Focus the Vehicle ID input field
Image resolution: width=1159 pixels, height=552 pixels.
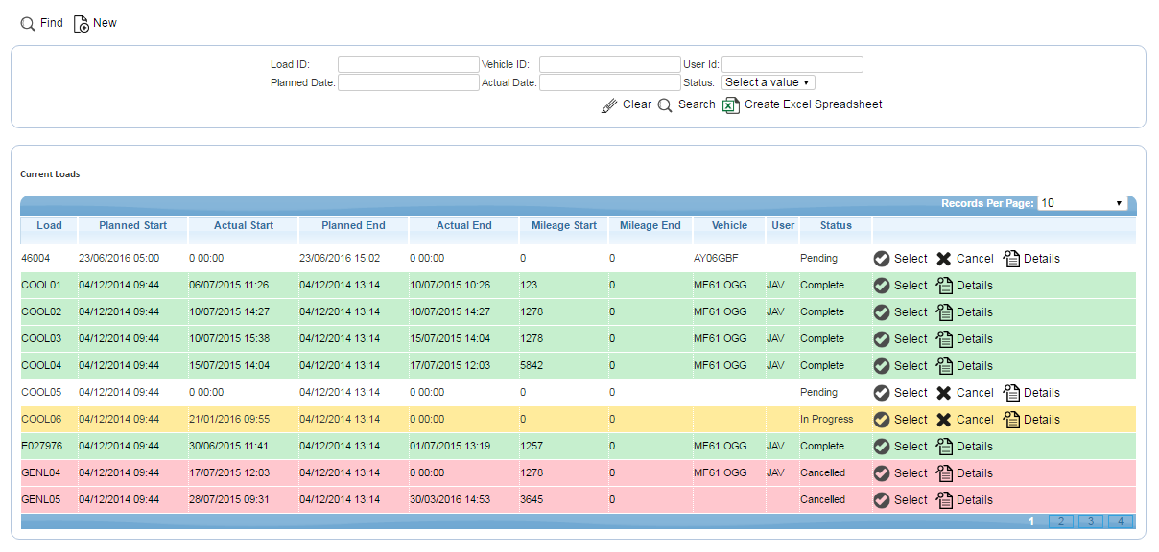point(610,64)
